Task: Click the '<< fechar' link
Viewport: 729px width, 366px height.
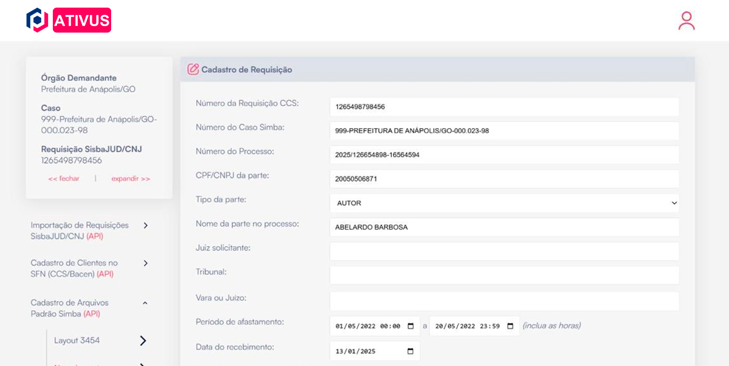Action: pyautogui.click(x=64, y=178)
